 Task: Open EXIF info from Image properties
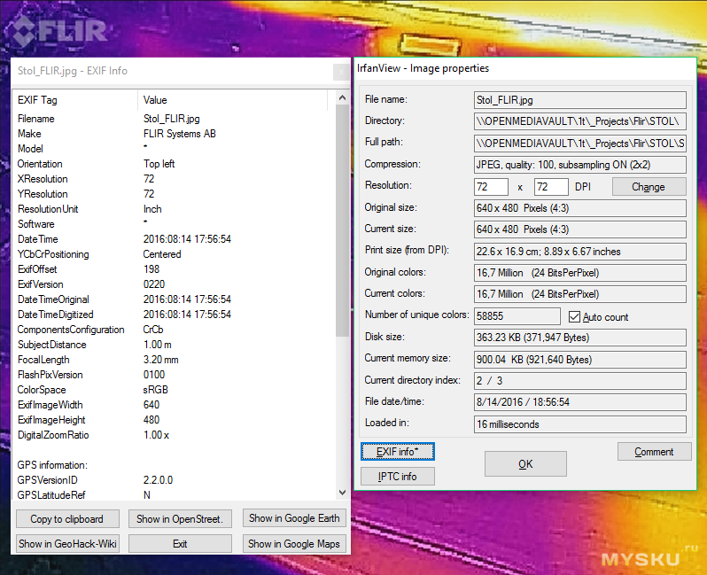398,452
